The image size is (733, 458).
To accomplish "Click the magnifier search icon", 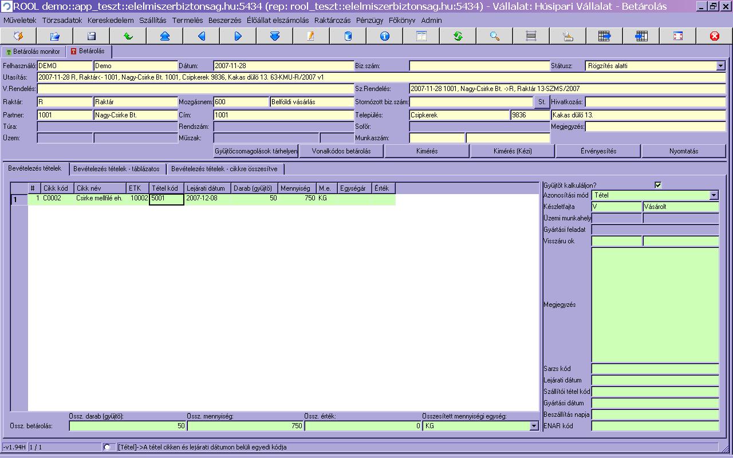I will [x=495, y=36].
